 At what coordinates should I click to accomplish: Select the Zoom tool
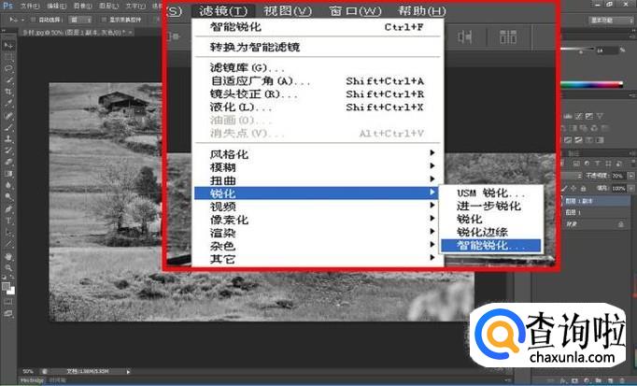click(x=8, y=267)
